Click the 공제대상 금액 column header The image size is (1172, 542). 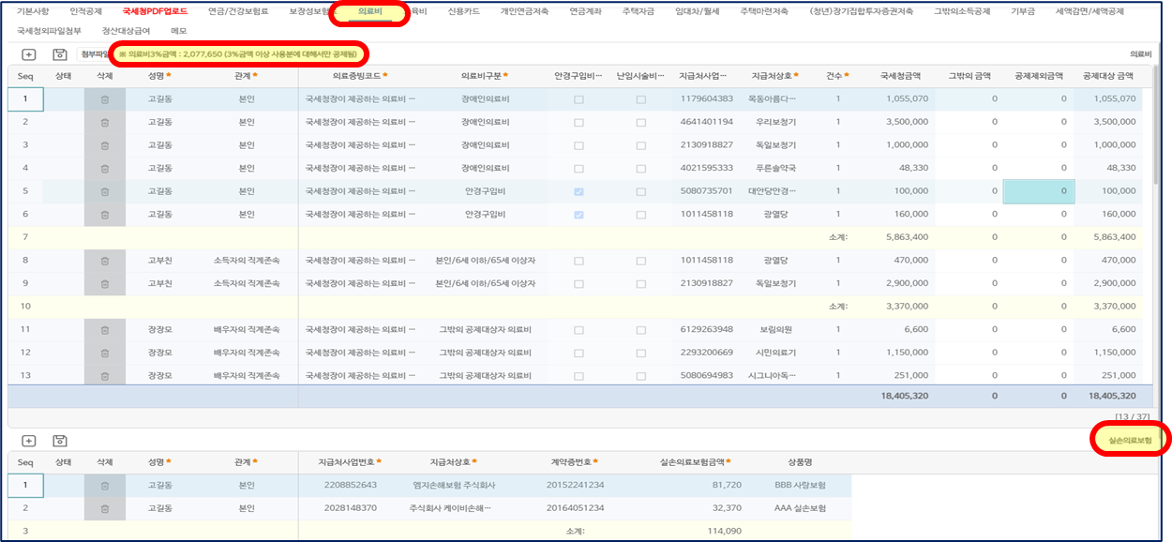click(x=1107, y=75)
